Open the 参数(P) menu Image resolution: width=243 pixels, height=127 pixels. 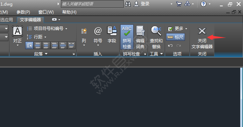pyautogui.click(x=23, y=12)
